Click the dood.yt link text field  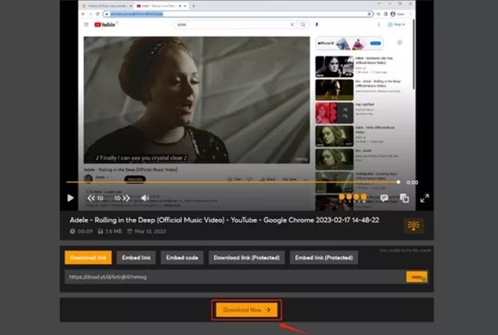tap(231, 277)
